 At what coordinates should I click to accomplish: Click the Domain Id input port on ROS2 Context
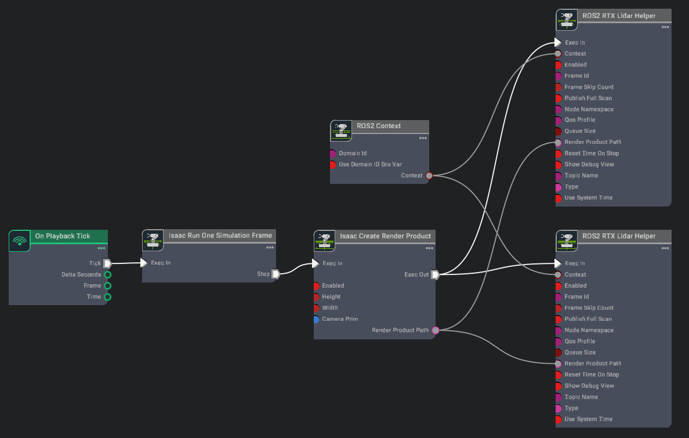333,154
